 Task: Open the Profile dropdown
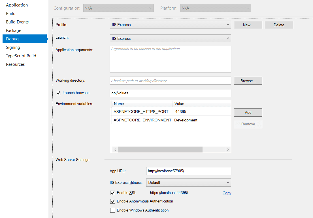228,25
